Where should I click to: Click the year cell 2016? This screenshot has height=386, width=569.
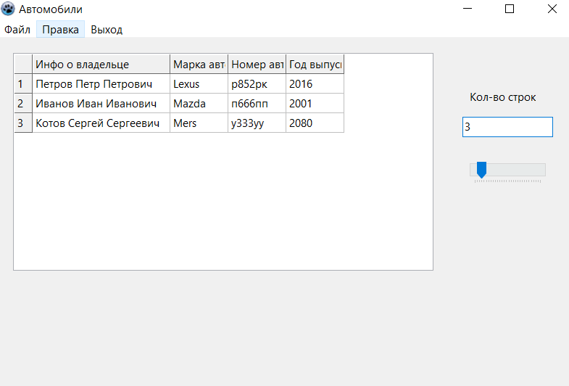(x=315, y=84)
